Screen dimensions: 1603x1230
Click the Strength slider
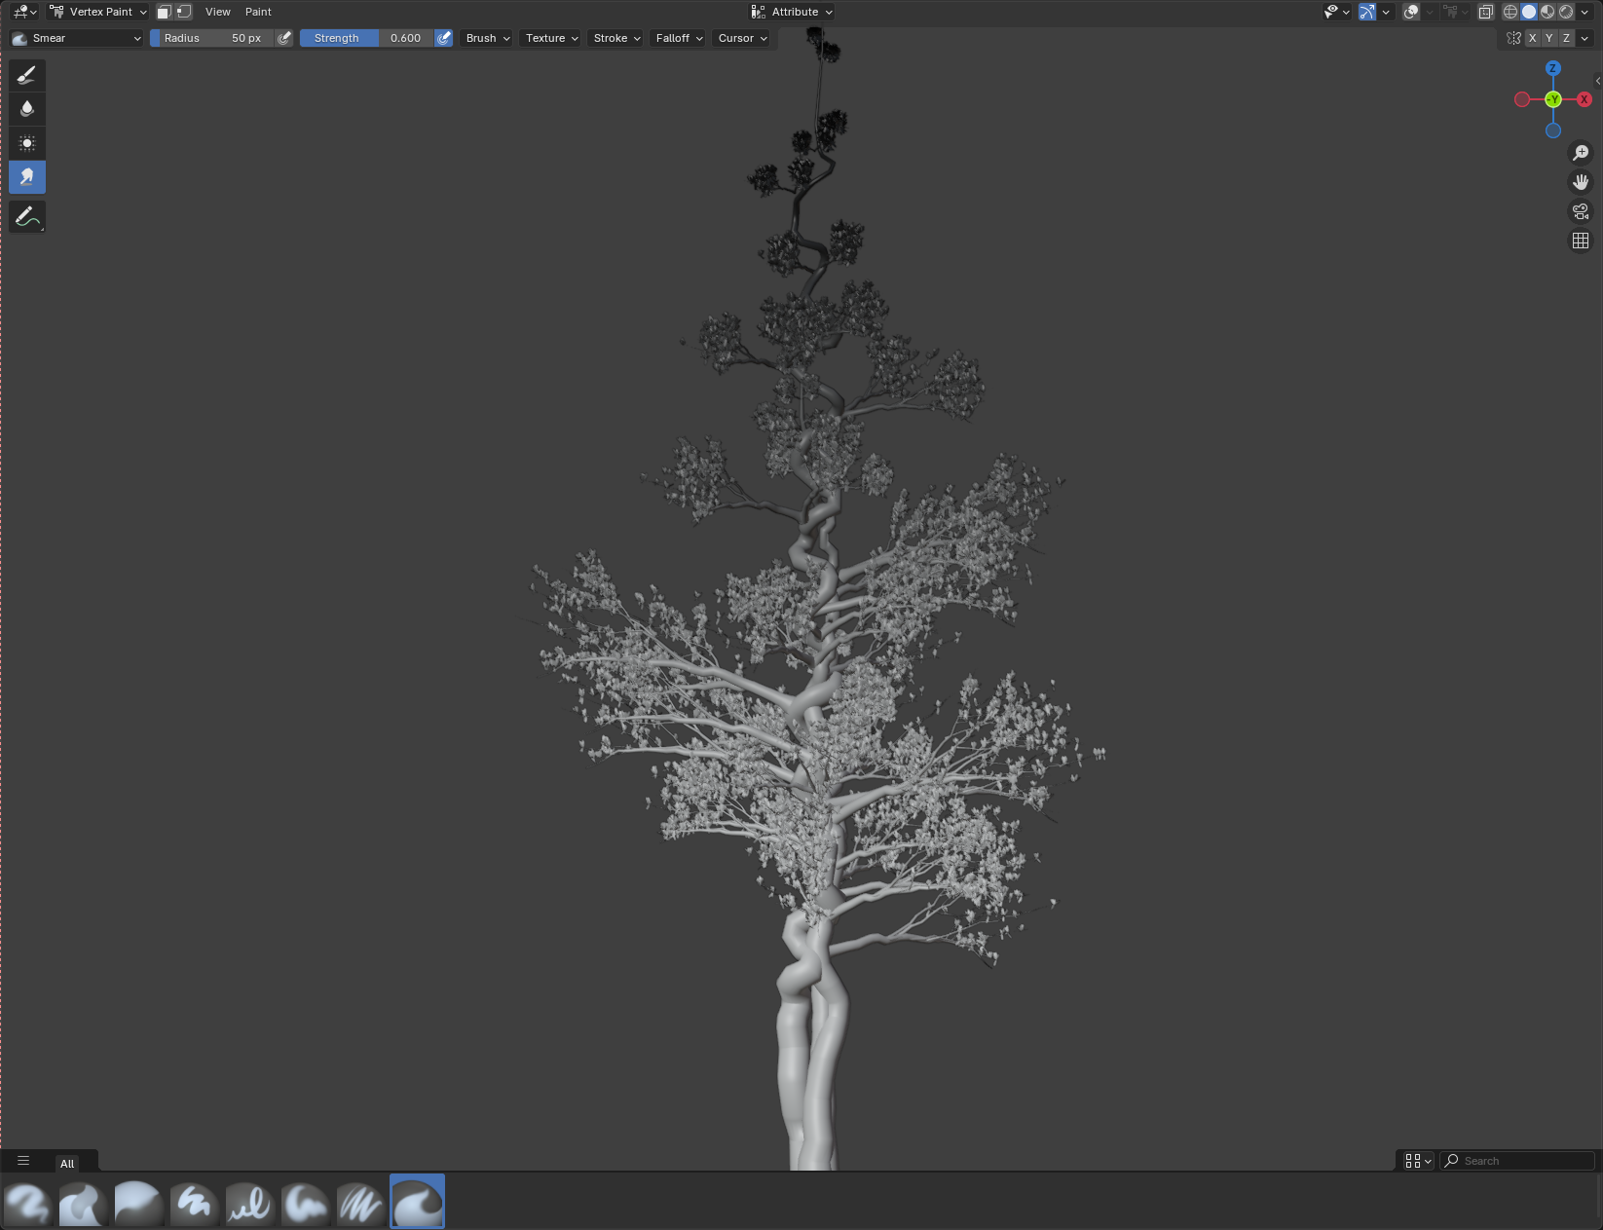click(x=367, y=38)
